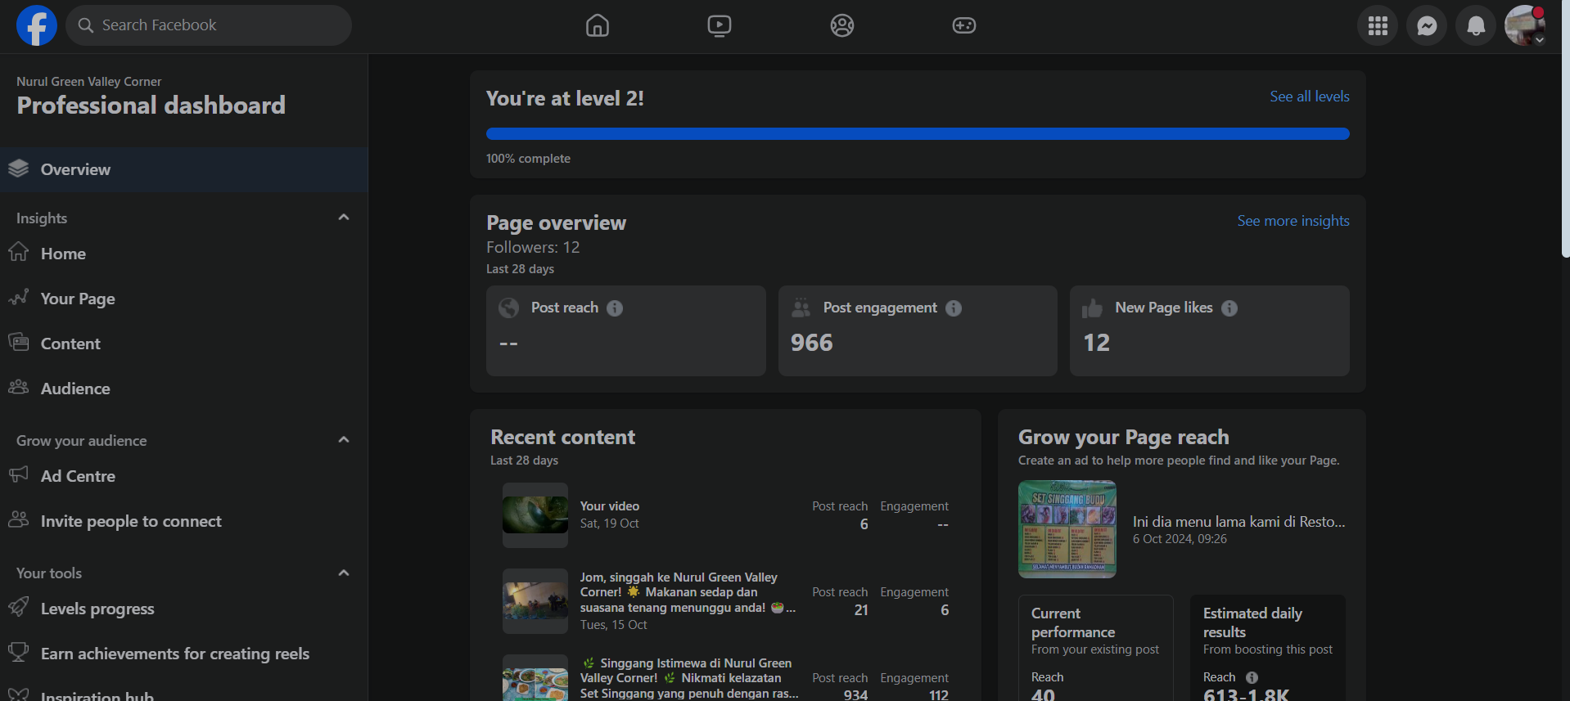Open Levels progress
This screenshot has height=701, width=1570.
184,609
